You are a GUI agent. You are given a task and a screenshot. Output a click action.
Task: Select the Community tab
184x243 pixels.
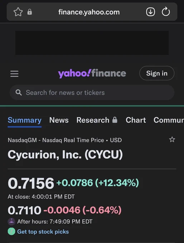click(x=169, y=120)
